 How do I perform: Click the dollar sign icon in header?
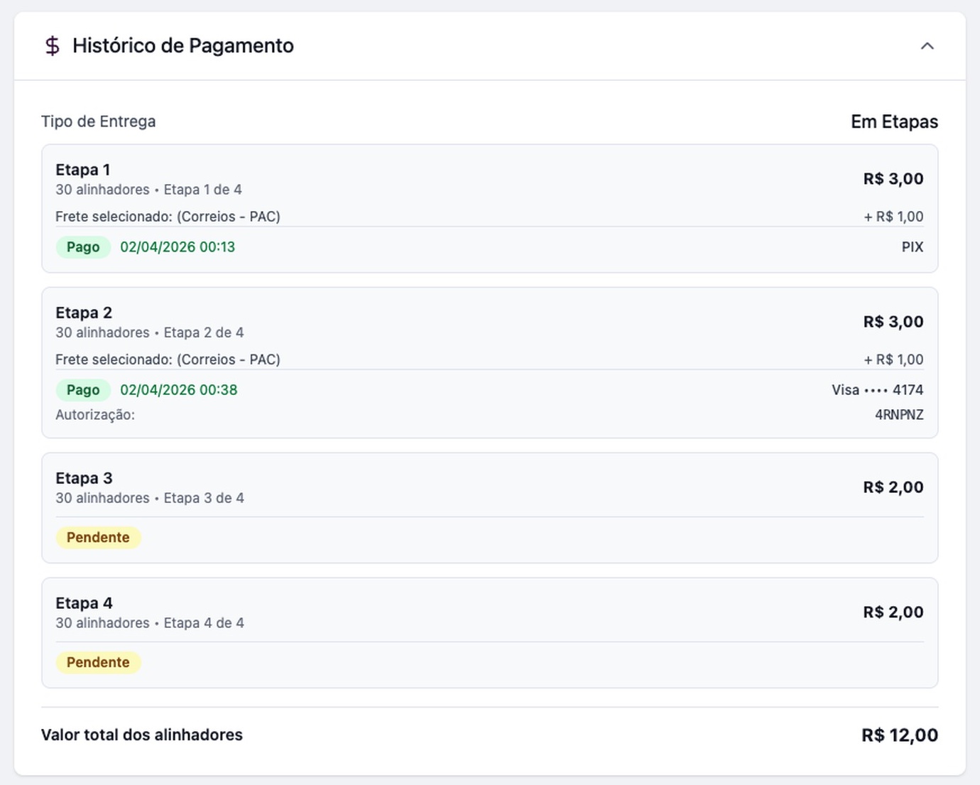click(x=52, y=46)
